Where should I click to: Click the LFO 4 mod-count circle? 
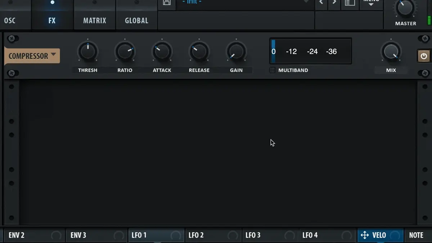pos(346,236)
